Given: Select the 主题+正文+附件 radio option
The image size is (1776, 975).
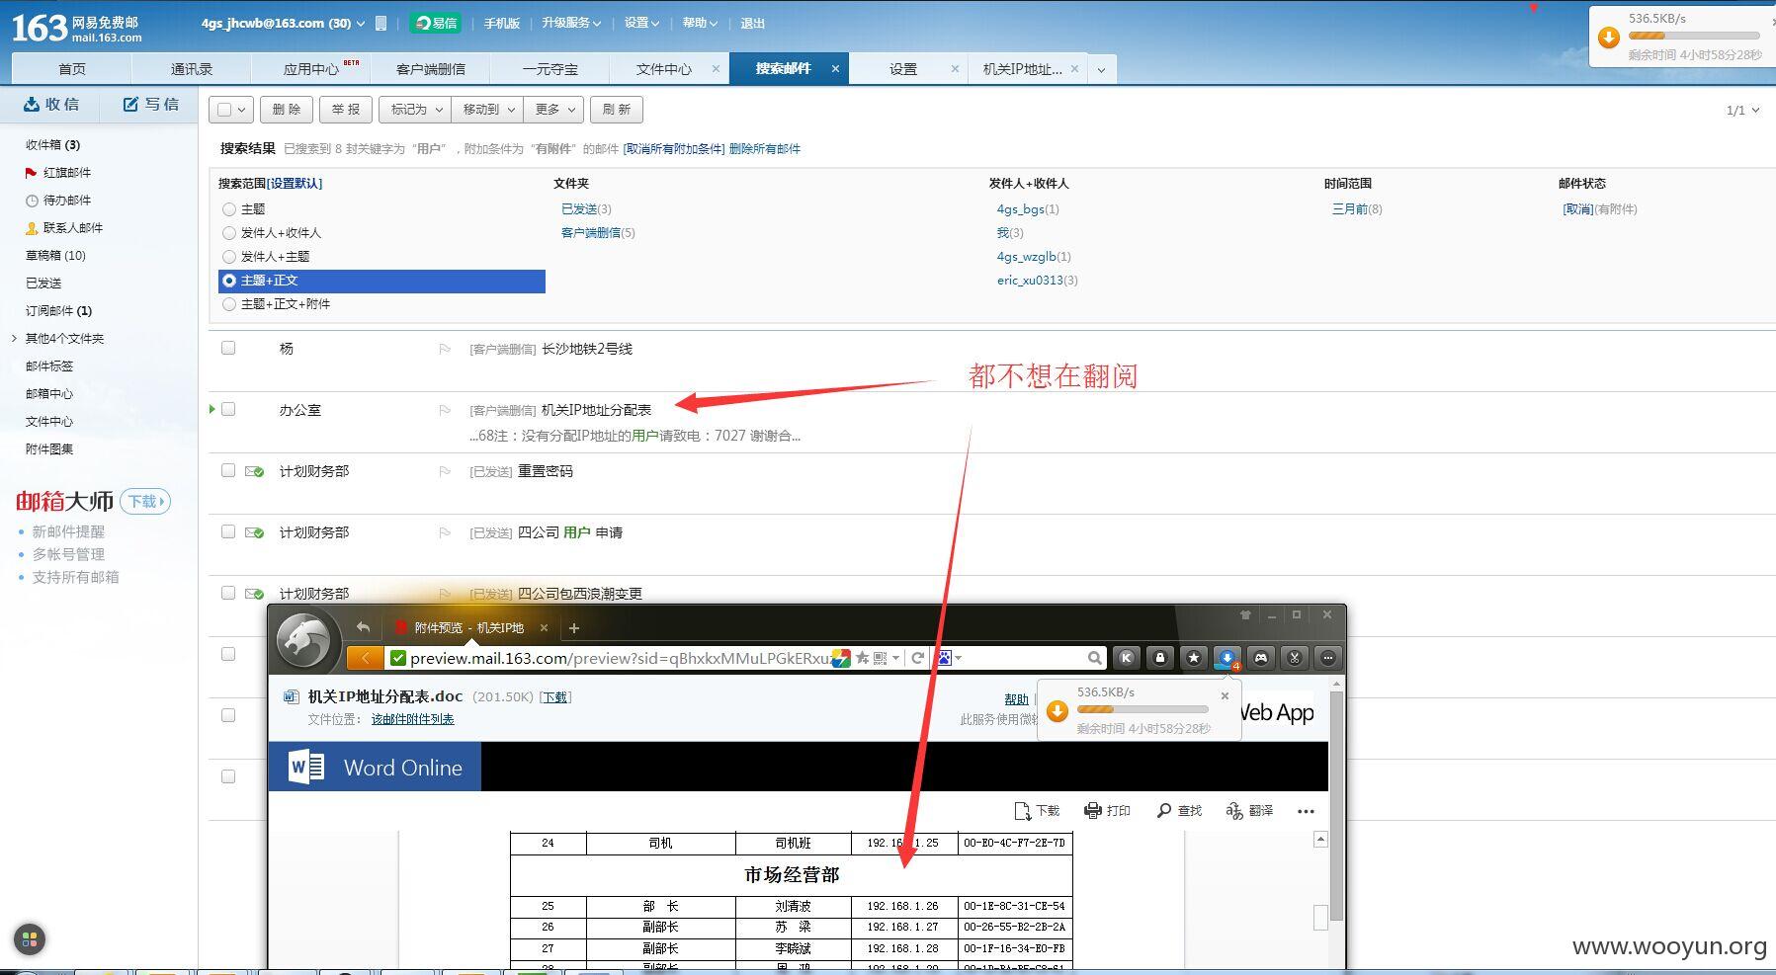Looking at the screenshot, I should 229,304.
